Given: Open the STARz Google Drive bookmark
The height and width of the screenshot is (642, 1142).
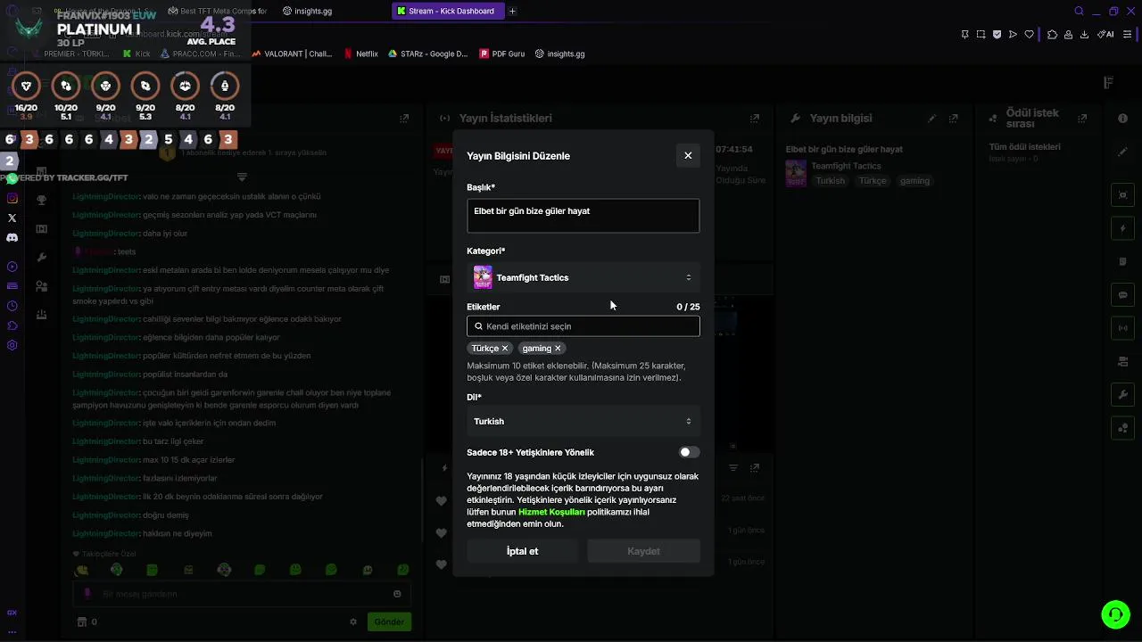Looking at the screenshot, I should coord(427,53).
